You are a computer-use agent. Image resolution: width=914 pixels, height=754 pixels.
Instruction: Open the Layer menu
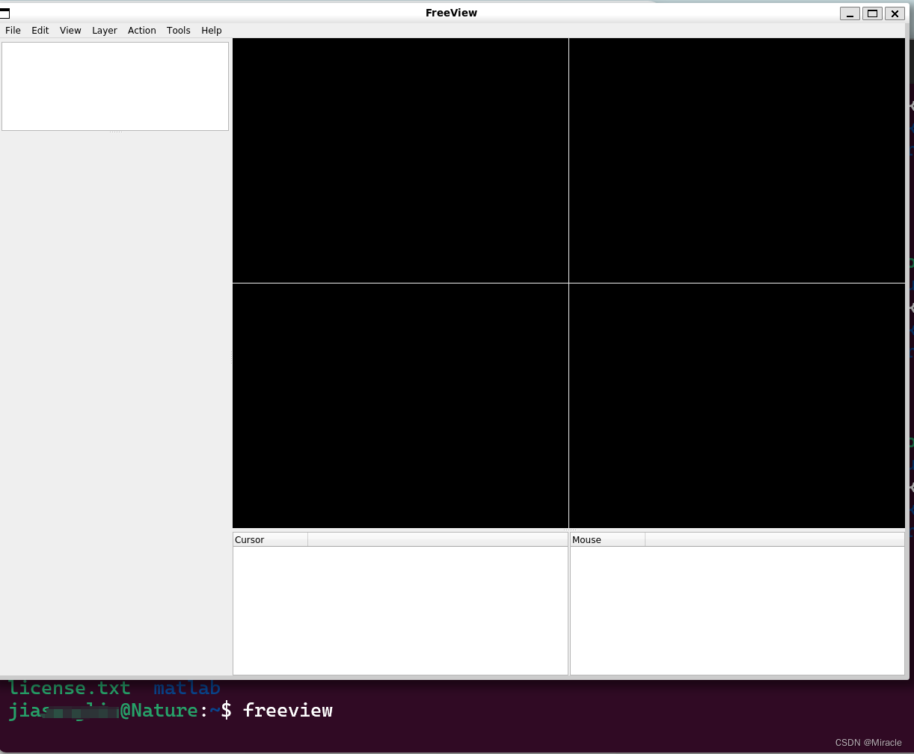[104, 31]
